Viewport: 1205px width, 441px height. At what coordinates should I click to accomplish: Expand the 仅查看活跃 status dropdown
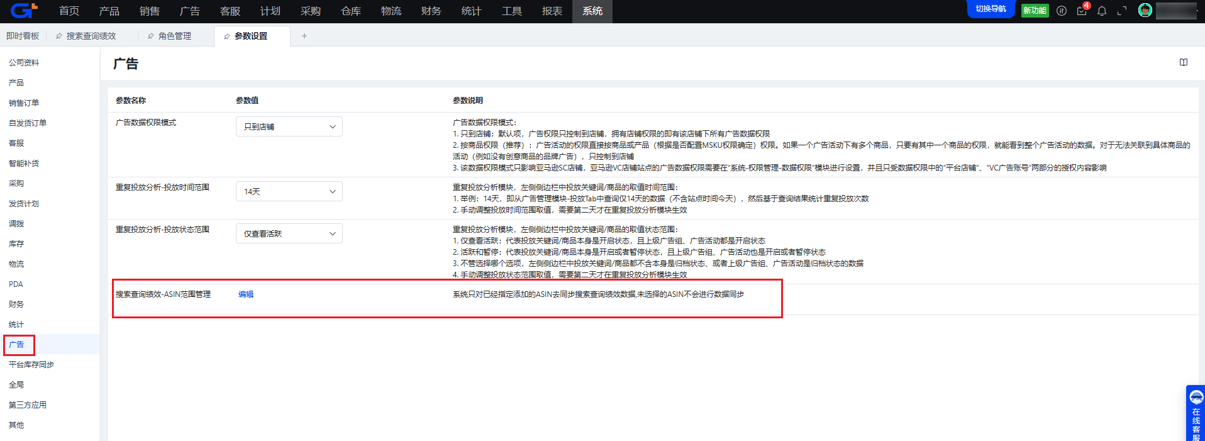(289, 233)
